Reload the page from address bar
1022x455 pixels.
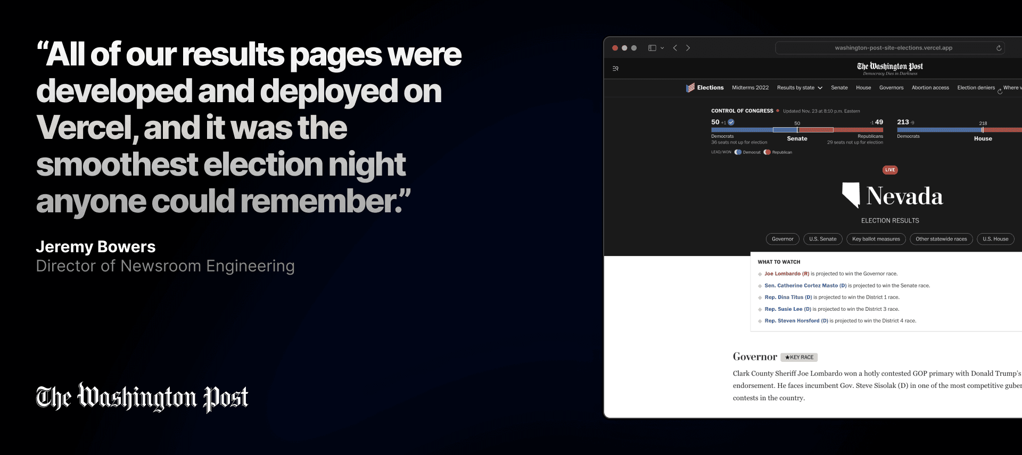(x=999, y=48)
